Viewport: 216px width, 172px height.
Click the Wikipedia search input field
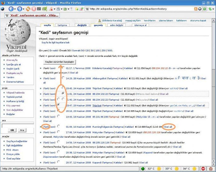18,125
